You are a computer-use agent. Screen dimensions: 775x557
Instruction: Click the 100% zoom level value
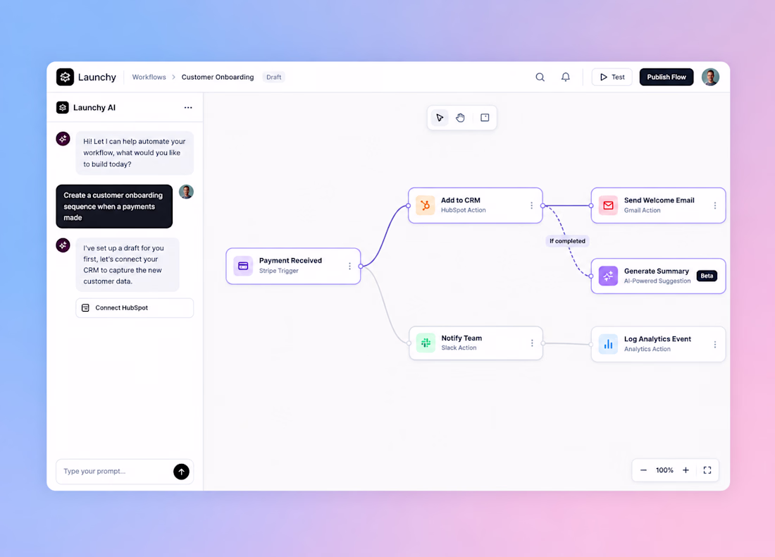[664, 470]
